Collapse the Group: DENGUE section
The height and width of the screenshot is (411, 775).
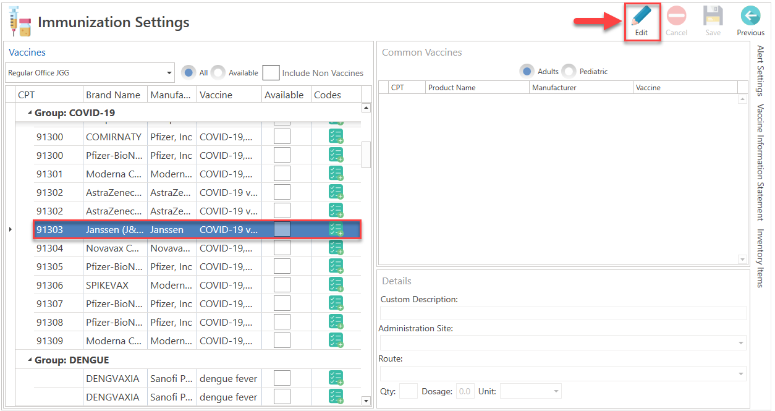pos(30,360)
